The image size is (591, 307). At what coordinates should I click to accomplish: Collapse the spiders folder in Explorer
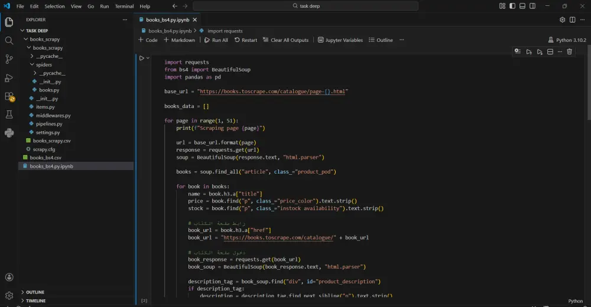coord(44,65)
